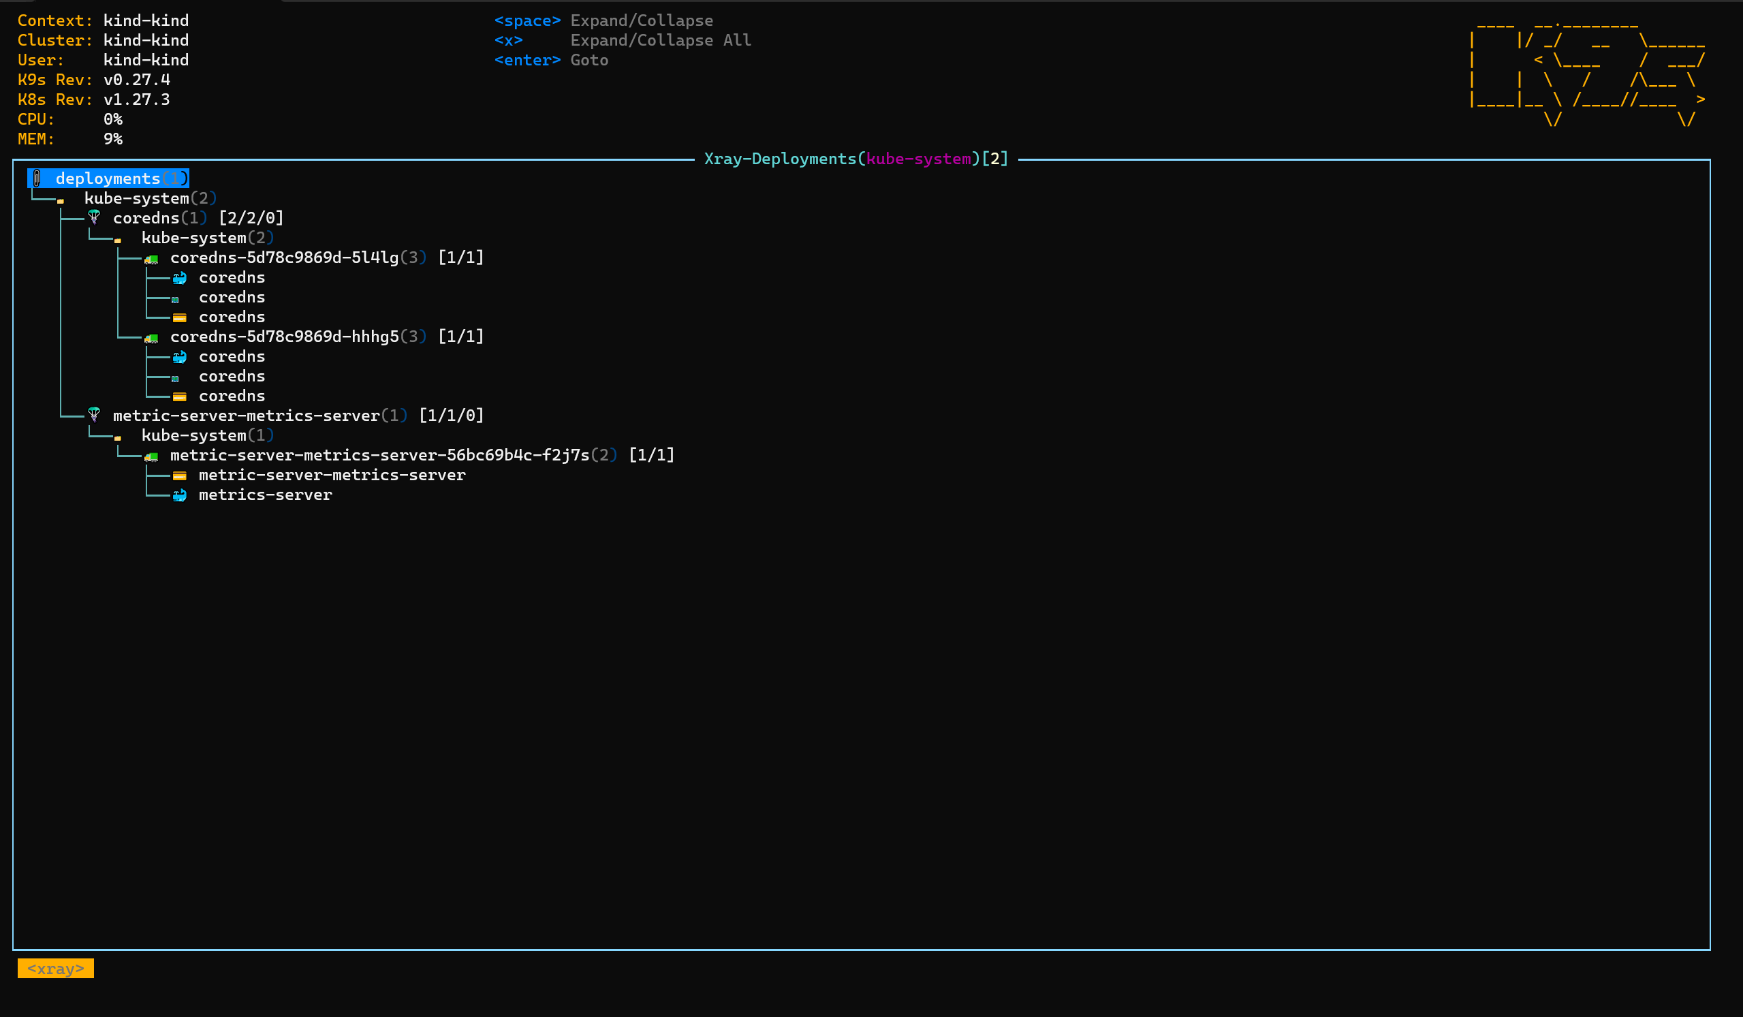Click the orange <xray> breadcrumb
Viewport: 1743px width, 1017px height.
tap(55, 969)
